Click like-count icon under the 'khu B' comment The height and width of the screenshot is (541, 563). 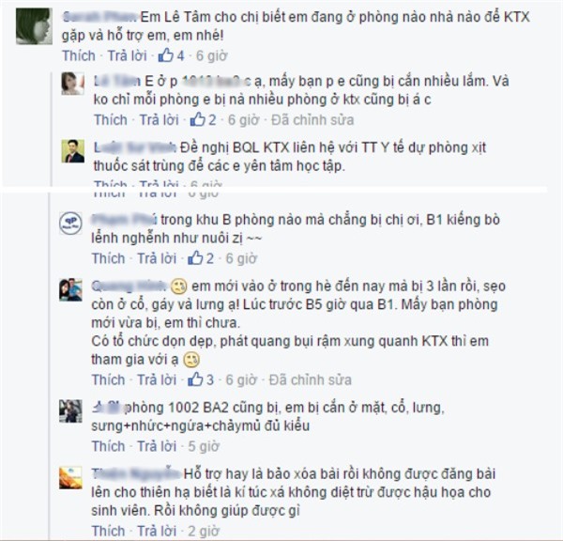[x=195, y=257]
